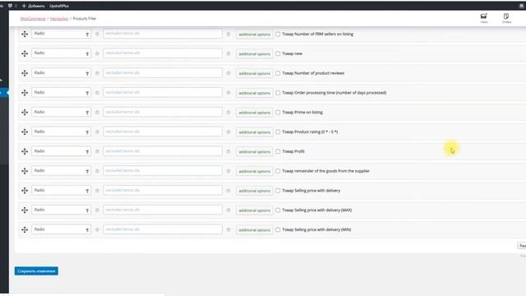Image resolution: width=526 pixels, height=296 pixels.
Task: Open the inbox icon in the top right header
Action: click(x=484, y=18)
